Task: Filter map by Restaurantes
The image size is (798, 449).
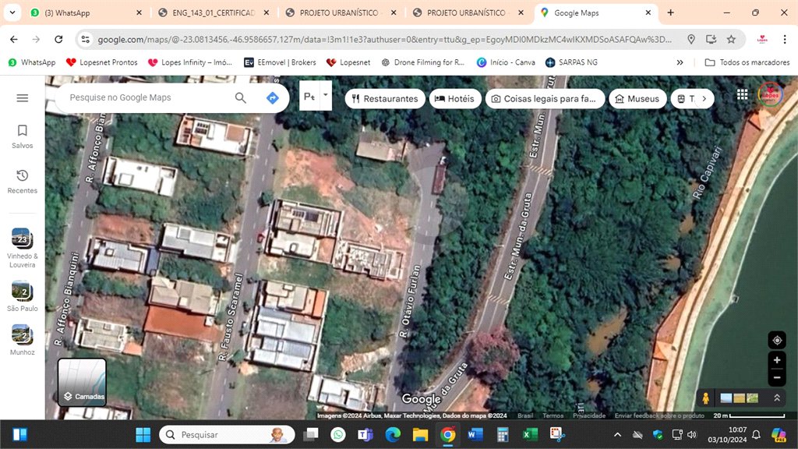Action: tap(385, 99)
